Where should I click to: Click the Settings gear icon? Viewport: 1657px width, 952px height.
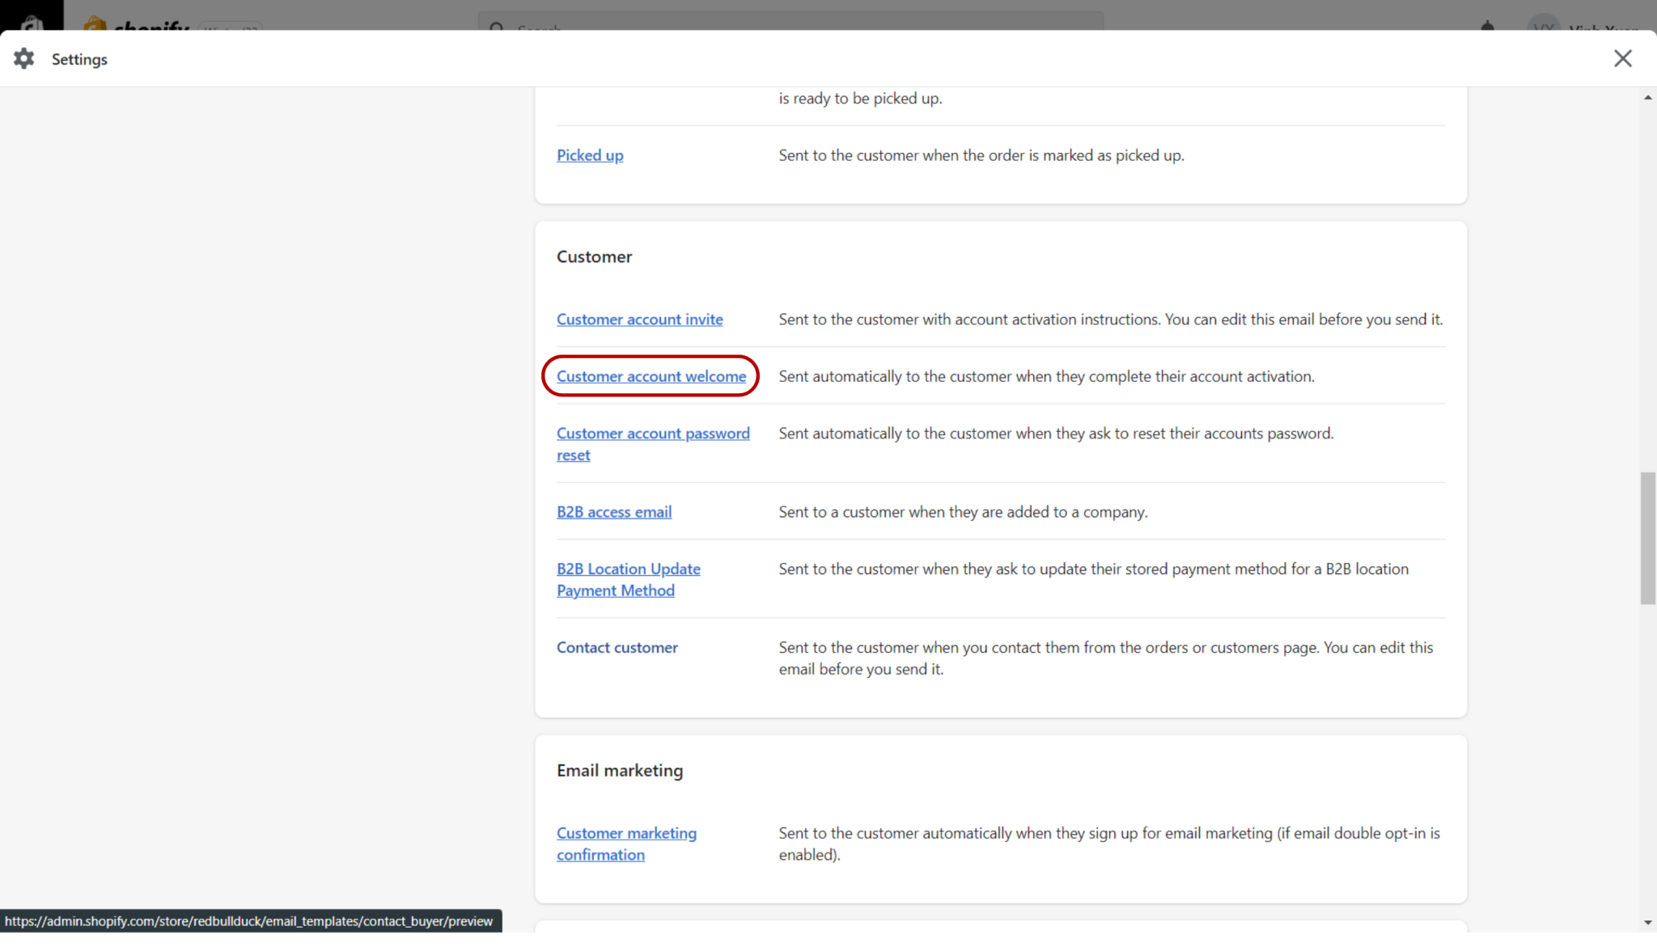[23, 58]
